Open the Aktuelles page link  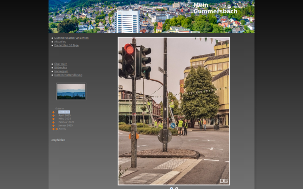[x=60, y=42]
